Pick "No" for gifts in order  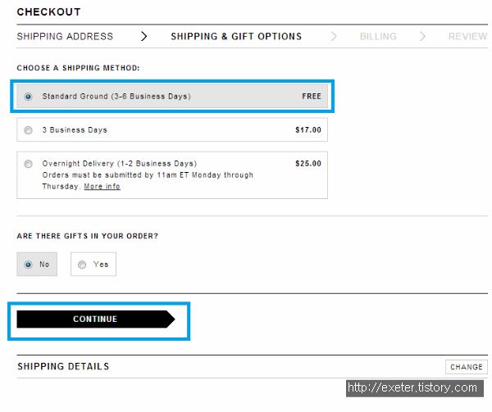29,265
